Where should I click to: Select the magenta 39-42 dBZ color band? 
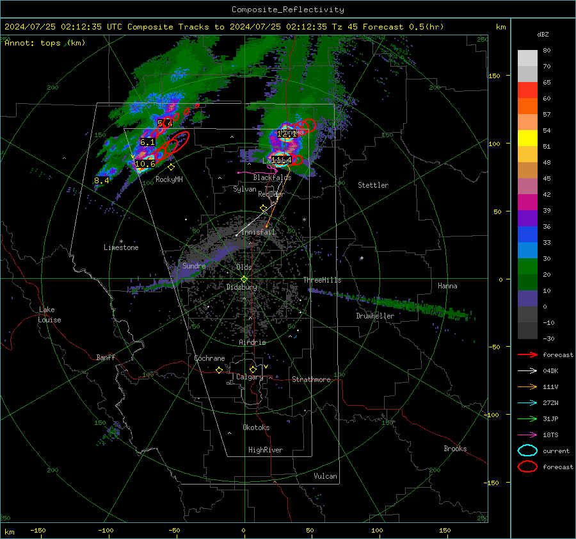pos(527,203)
